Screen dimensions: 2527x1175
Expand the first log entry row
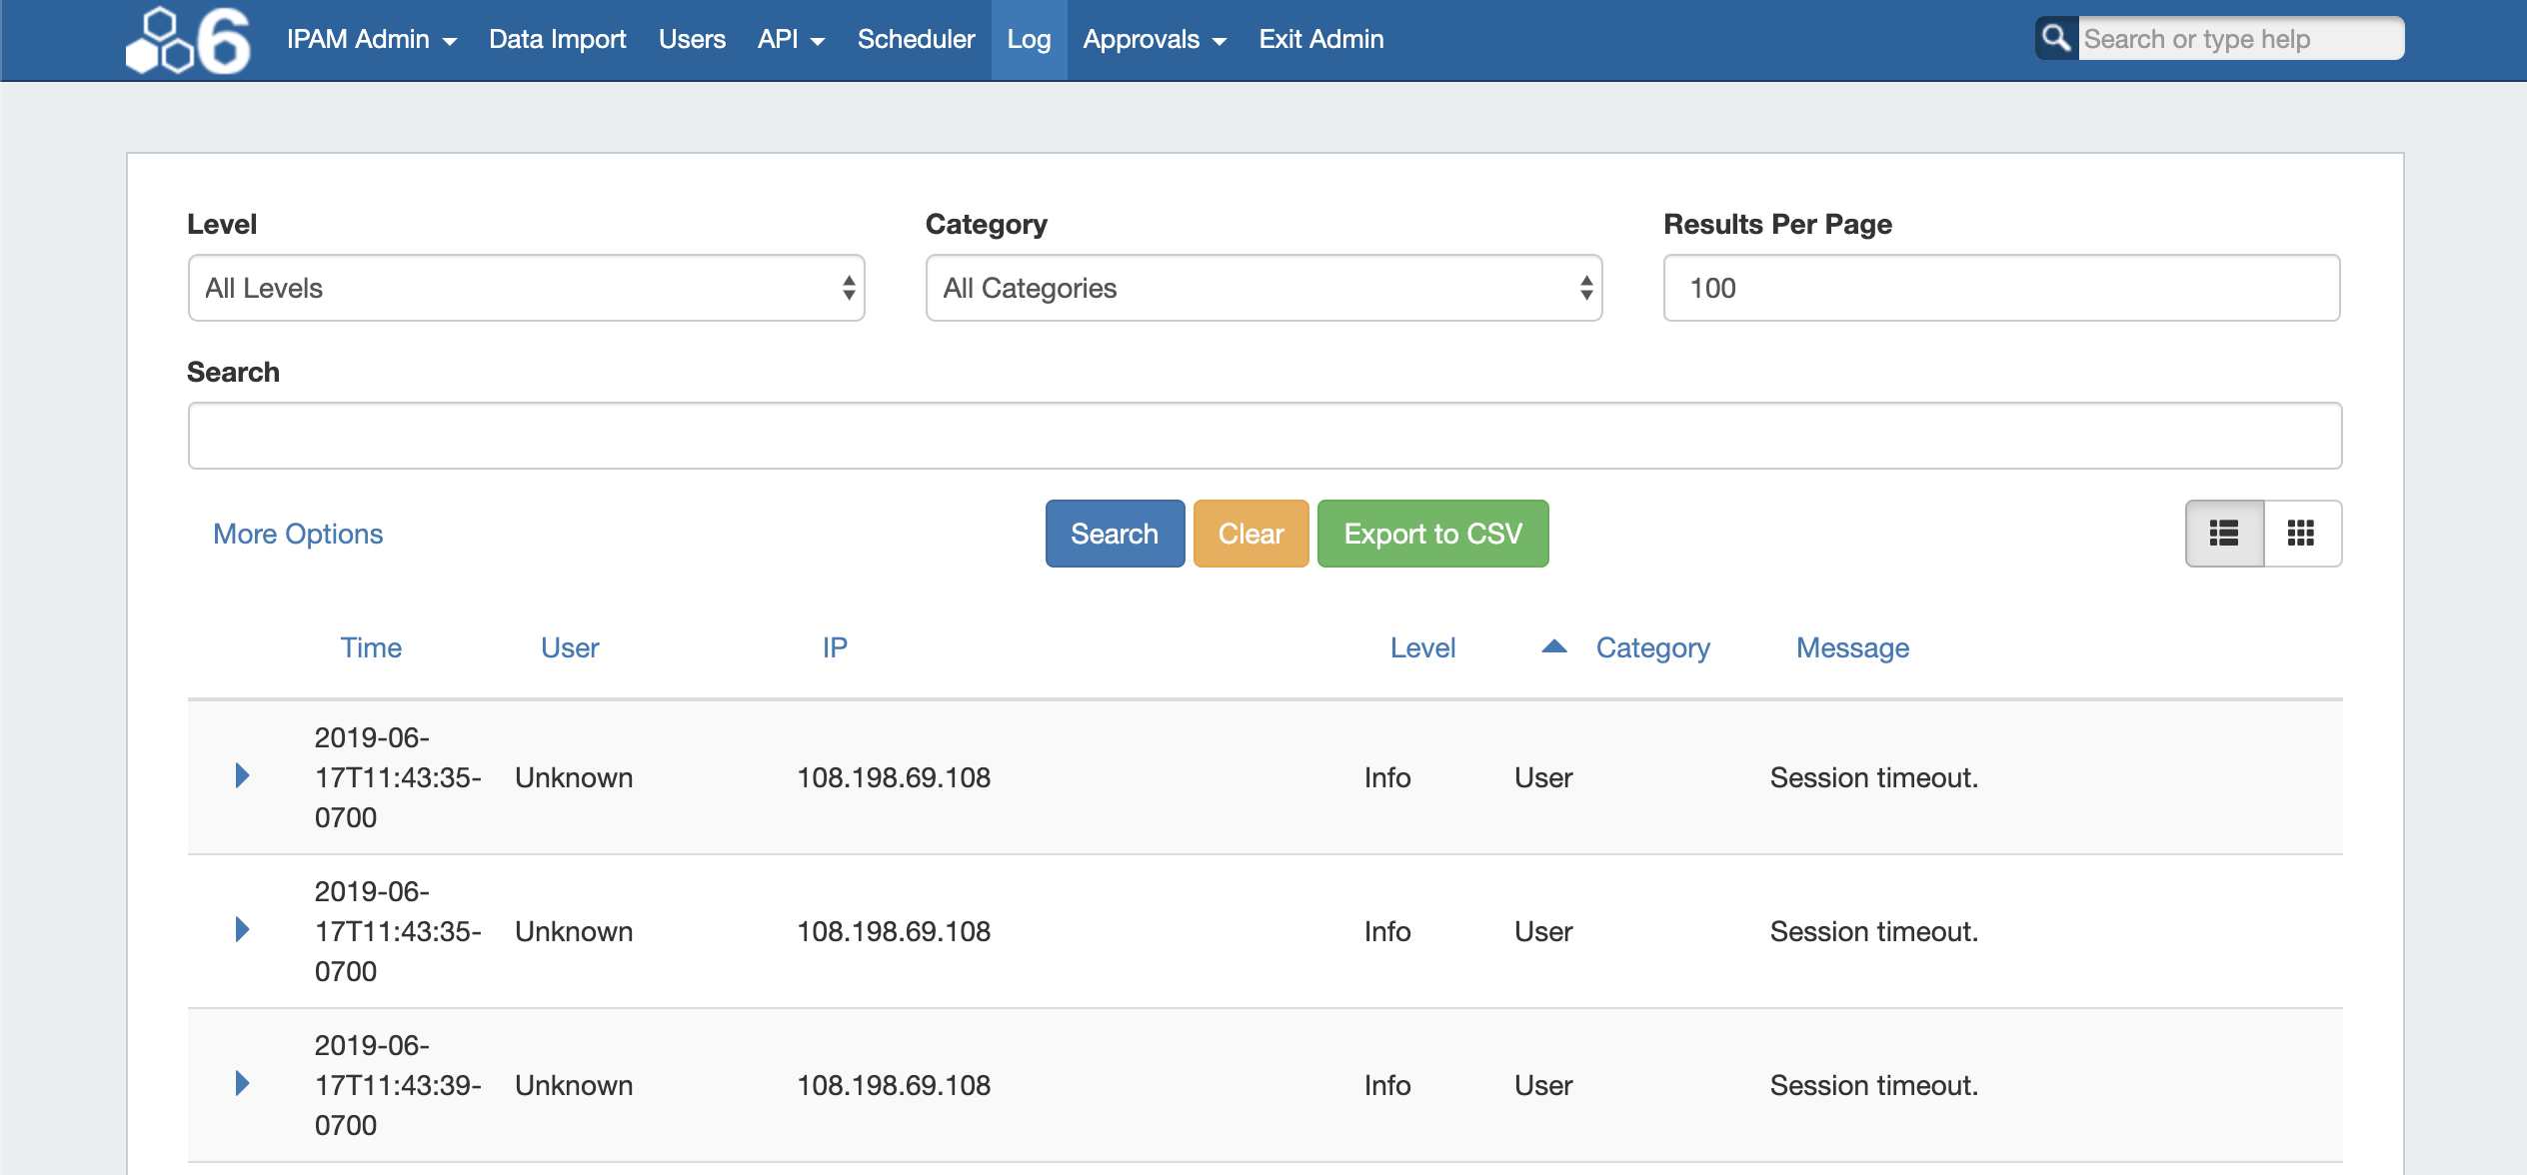pyautogui.click(x=242, y=776)
